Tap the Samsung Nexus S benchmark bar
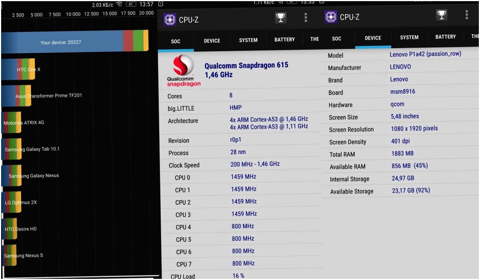The width and height of the screenshot is (480, 280). [9, 255]
